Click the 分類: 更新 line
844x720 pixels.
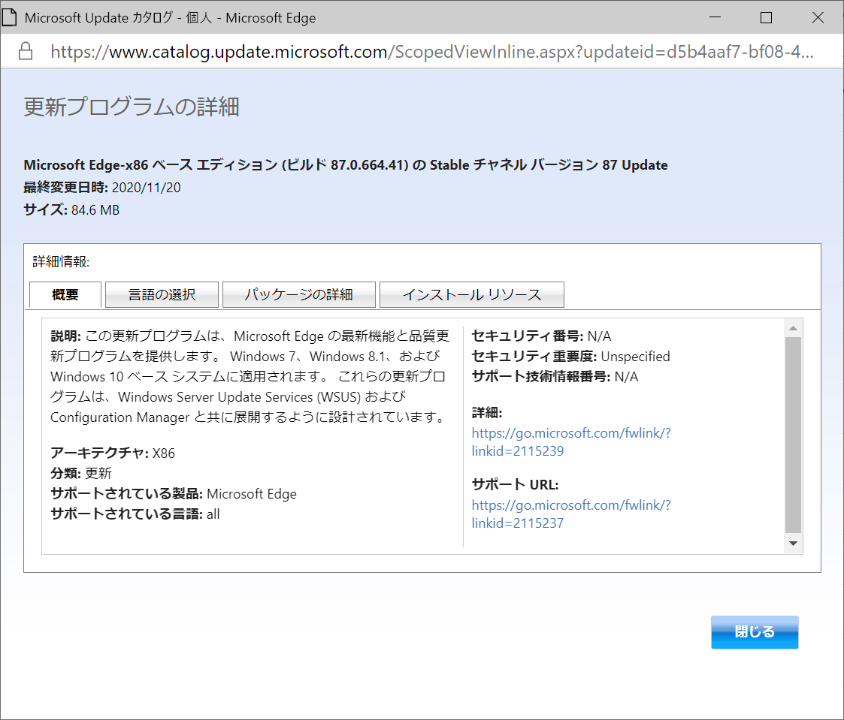pos(81,473)
